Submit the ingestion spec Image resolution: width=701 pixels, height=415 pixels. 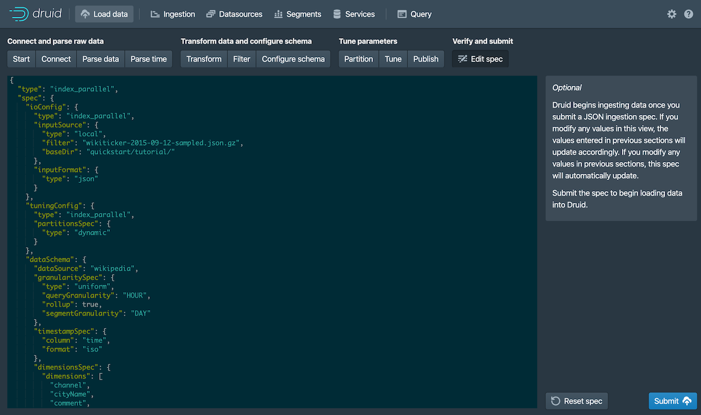click(672, 400)
